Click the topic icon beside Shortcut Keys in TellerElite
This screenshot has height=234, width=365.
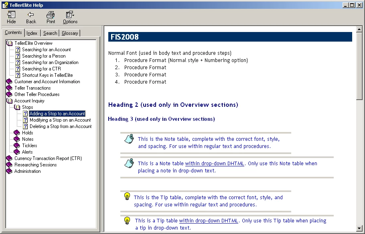click(x=18, y=75)
